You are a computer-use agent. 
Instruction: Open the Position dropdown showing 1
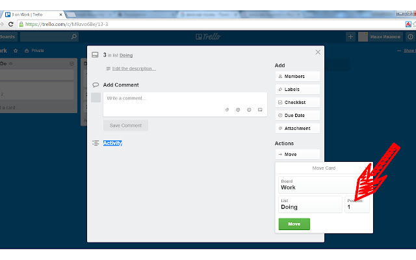pos(357,204)
